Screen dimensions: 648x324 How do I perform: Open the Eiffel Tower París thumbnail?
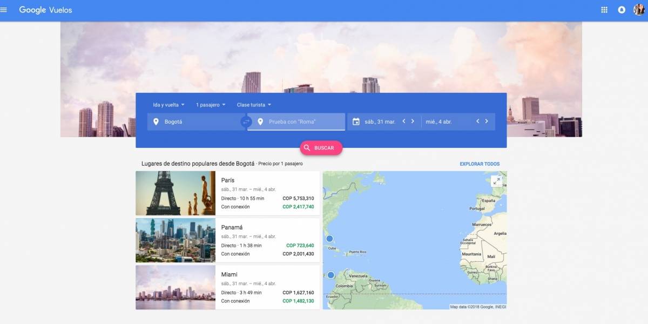click(175, 193)
